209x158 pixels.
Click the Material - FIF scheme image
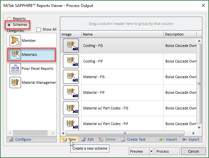pyautogui.click(x=71, y=92)
